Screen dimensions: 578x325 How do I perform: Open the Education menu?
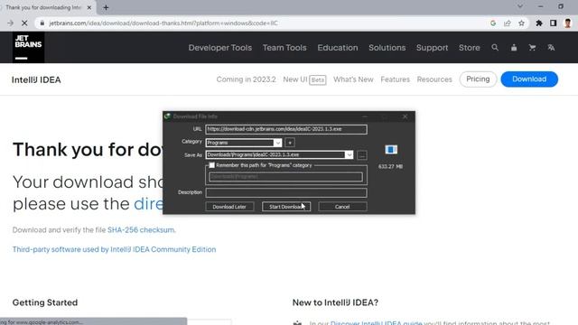point(338,48)
